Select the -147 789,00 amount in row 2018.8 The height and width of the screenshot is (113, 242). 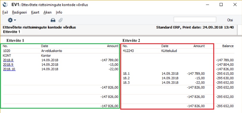pos(110,60)
